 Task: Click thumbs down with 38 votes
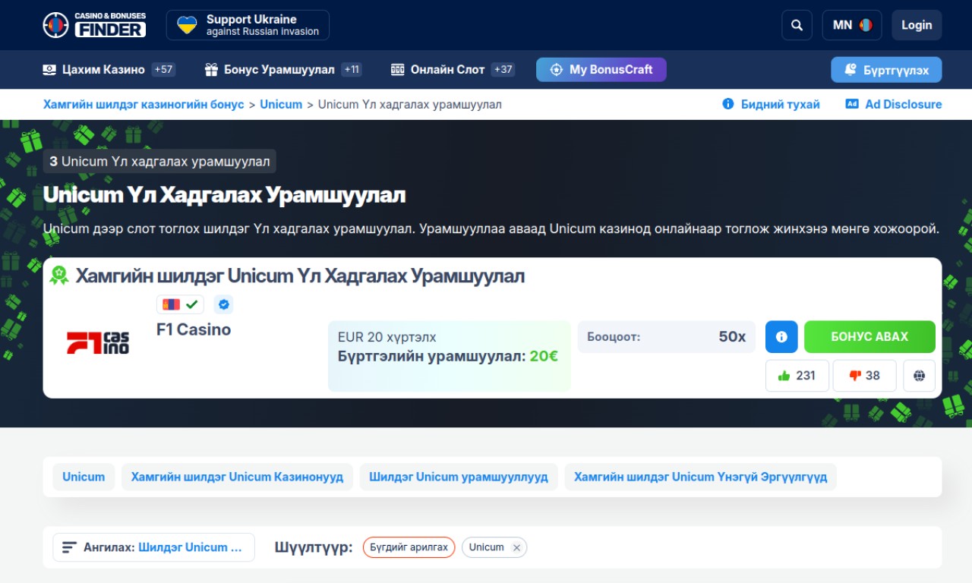pos(864,376)
